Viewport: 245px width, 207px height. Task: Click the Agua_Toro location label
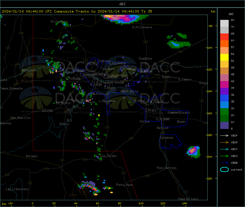(29, 70)
